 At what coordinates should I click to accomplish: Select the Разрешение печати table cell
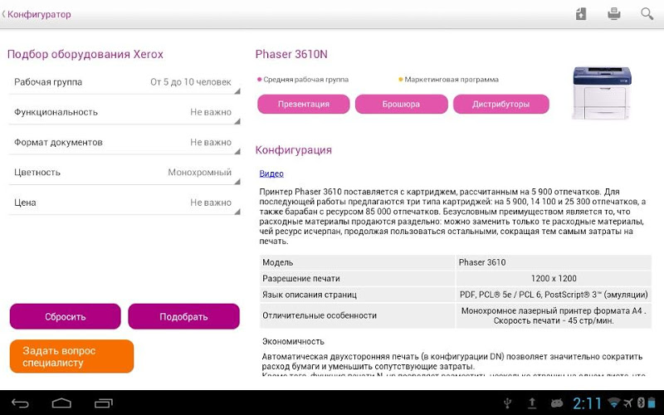coord(358,279)
